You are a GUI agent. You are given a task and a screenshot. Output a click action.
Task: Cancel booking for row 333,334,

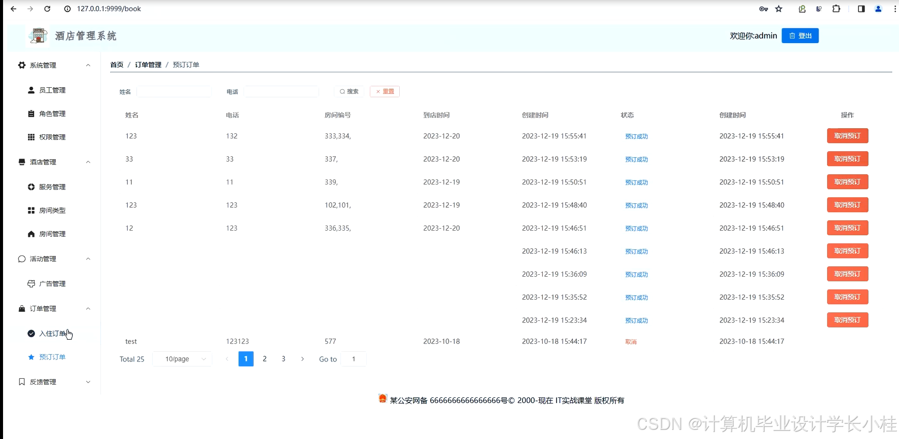pyautogui.click(x=847, y=136)
